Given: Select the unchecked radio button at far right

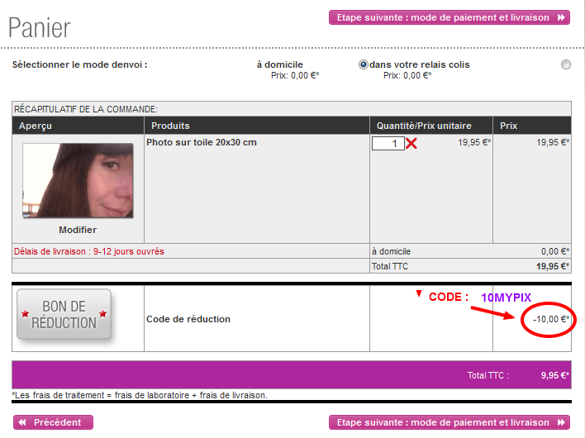Looking at the screenshot, I should tap(566, 64).
